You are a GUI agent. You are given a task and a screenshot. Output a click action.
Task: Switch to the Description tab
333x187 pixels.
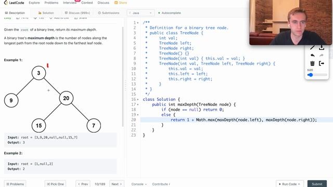point(15,13)
